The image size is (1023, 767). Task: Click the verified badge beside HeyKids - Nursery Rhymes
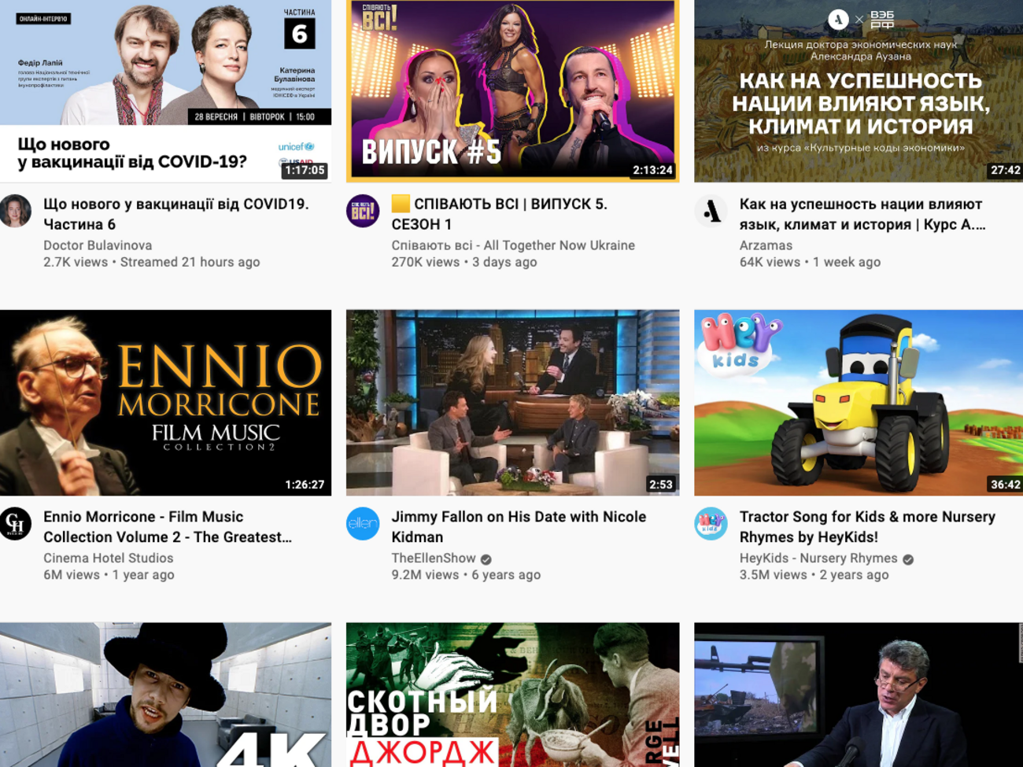point(908,559)
